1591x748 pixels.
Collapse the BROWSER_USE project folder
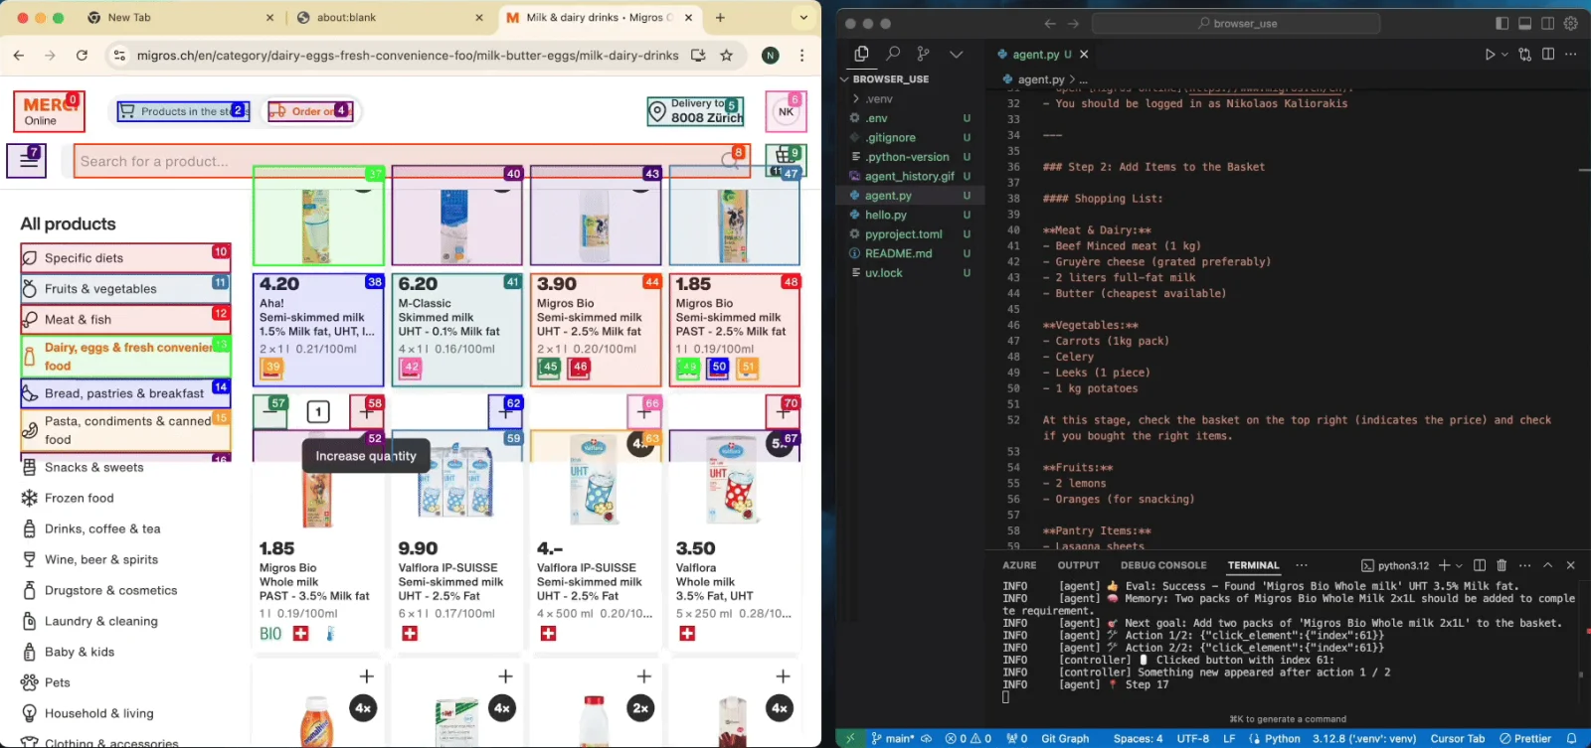coord(844,79)
